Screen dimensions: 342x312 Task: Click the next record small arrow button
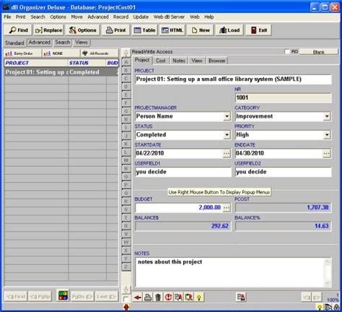[x=317, y=298]
